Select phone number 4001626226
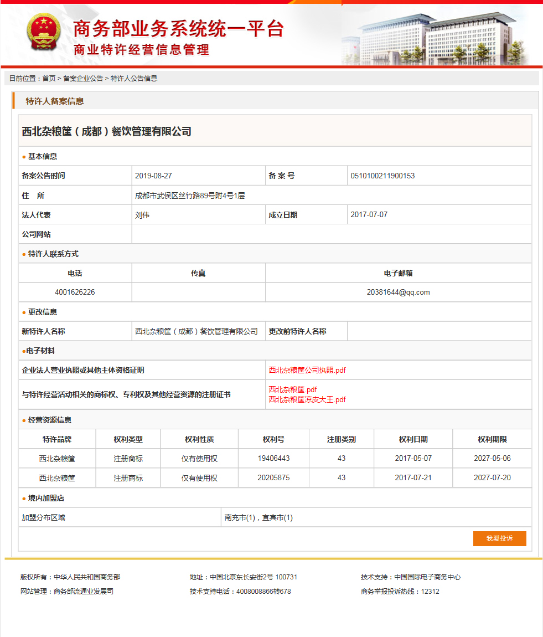543x637 pixels. pos(75,292)
